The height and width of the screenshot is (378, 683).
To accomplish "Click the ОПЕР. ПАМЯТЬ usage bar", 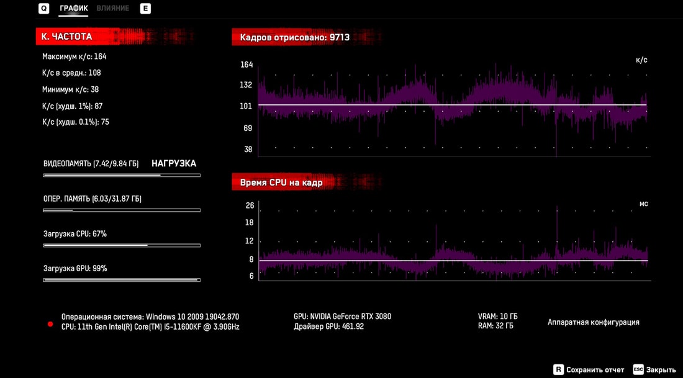I will click(x=122, y=210).
